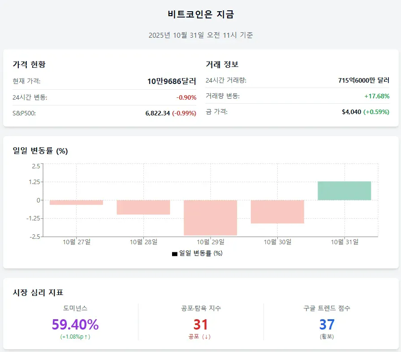Viewport: 401px width, 352px height.
Task: Click the 가격 현황 section heading
Action: coord(29,64)
